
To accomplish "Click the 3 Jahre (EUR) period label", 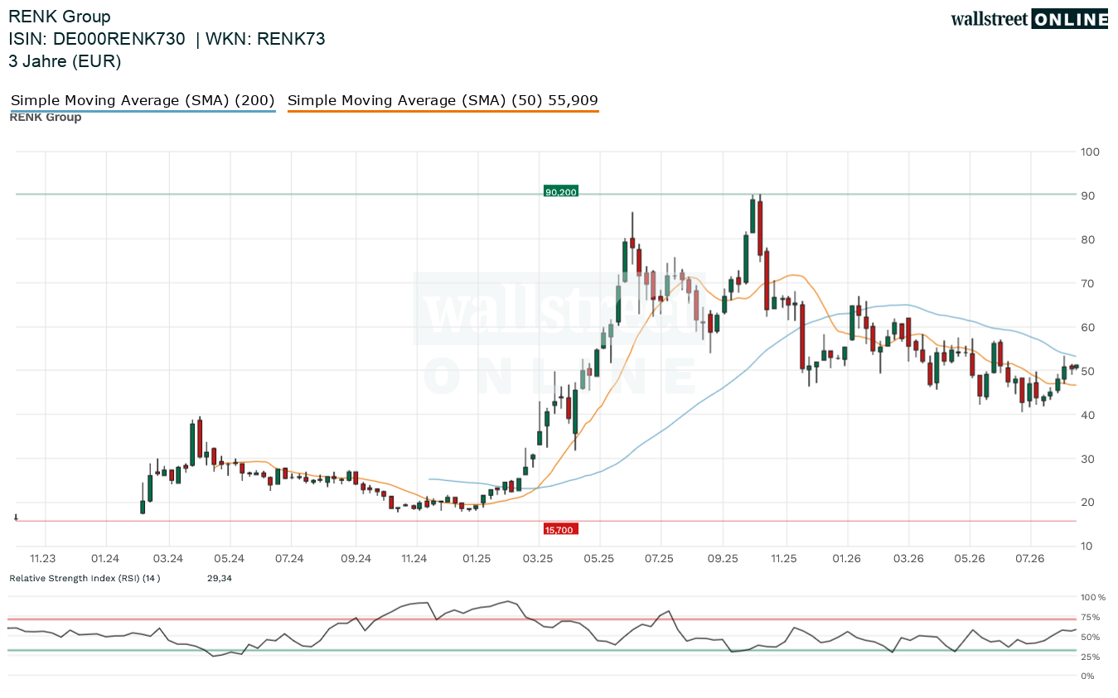I will (x=65, y=61).
